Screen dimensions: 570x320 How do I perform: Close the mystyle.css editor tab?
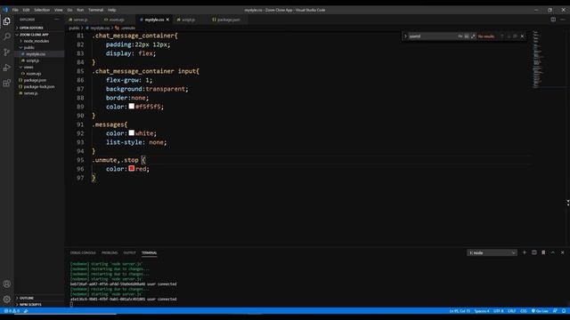167,20
